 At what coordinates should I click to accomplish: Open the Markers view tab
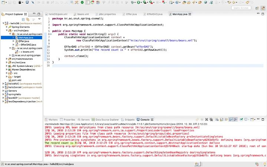click(51, 119)
